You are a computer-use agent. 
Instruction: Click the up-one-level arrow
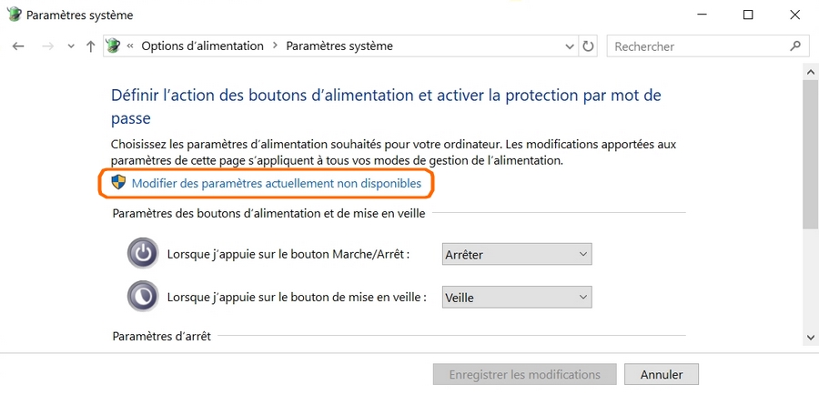90,46
